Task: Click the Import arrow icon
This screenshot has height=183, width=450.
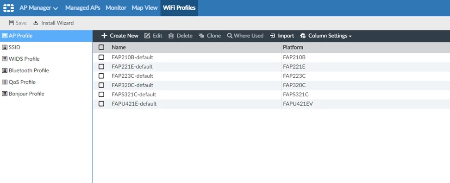Action: tap(272, 36)
